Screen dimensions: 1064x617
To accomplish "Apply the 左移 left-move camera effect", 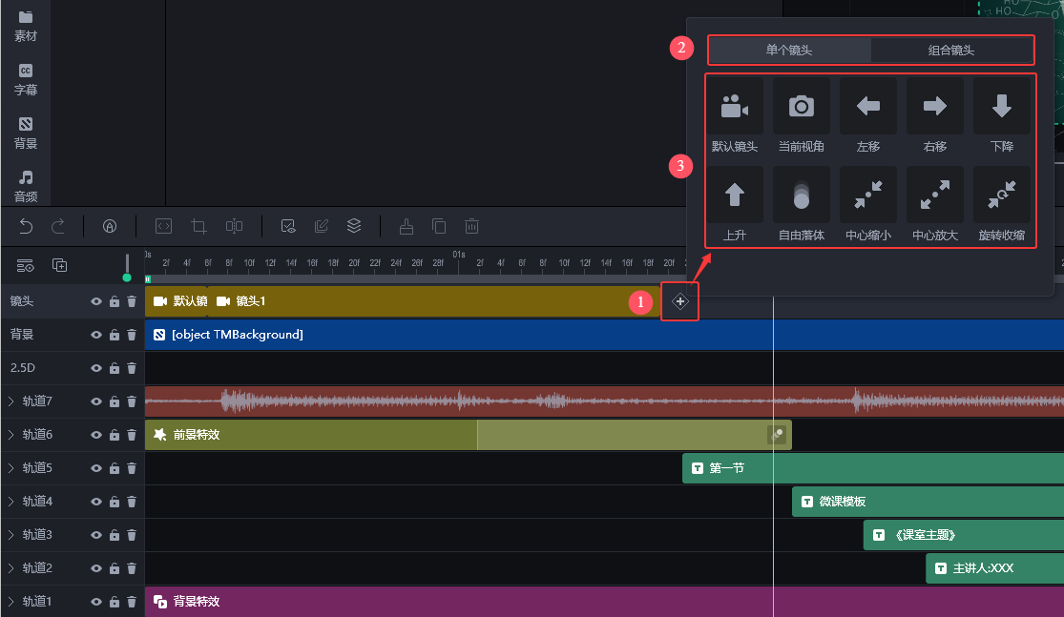I will (867, 107).
